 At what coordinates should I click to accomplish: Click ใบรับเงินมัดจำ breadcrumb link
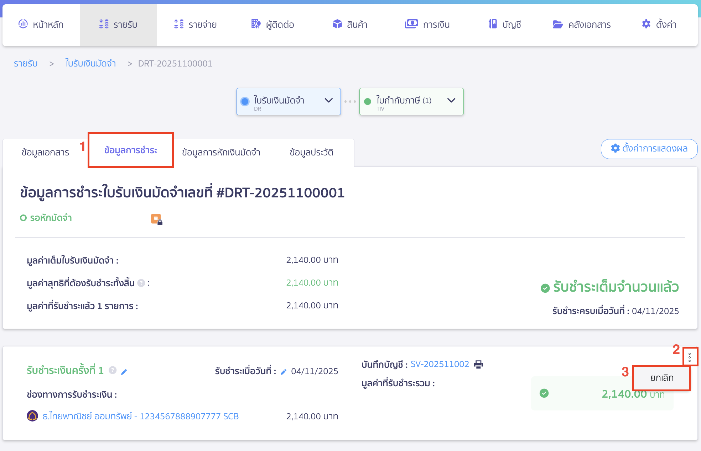tap(90, 64)
